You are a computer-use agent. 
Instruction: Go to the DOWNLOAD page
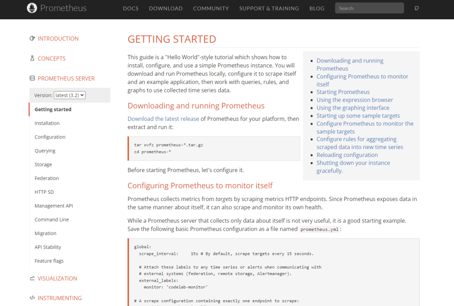(166, 8)
